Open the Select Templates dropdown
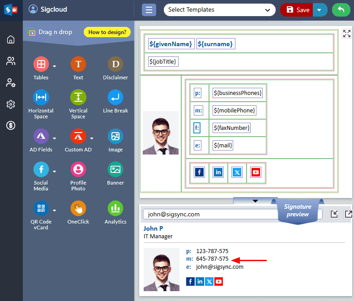The height and width of the screenshot is (301, 354). click(219, 10)
